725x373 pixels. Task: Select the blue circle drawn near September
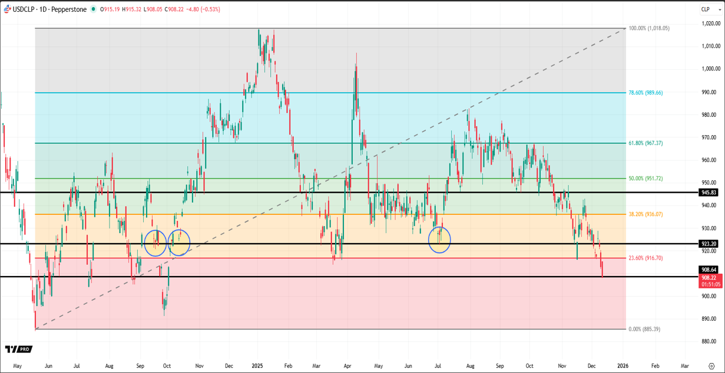tap(155, 241)
